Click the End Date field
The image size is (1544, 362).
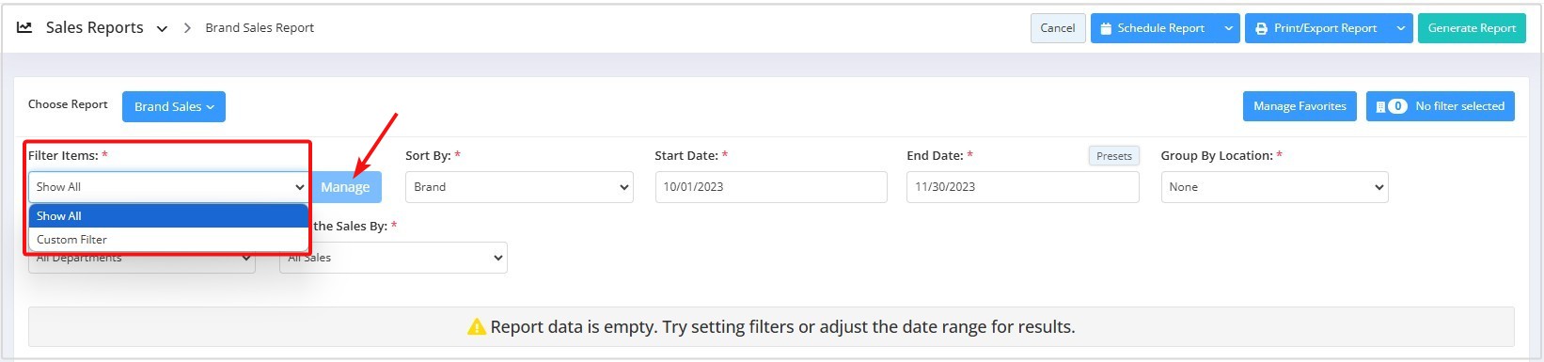[x=1023, y=187]
